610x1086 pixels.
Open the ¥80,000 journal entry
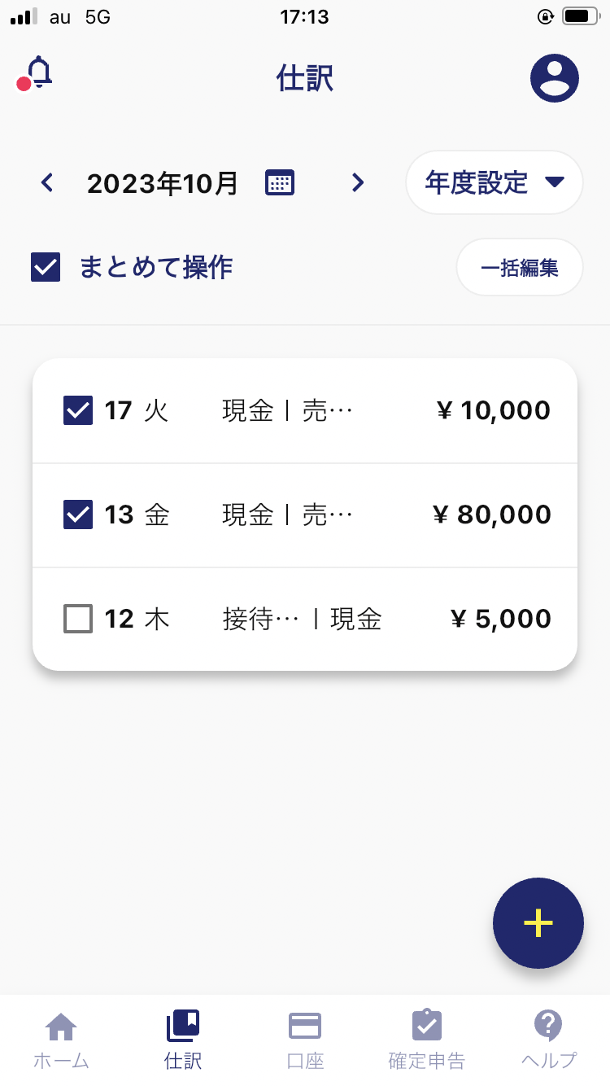[x=305, y=515]
